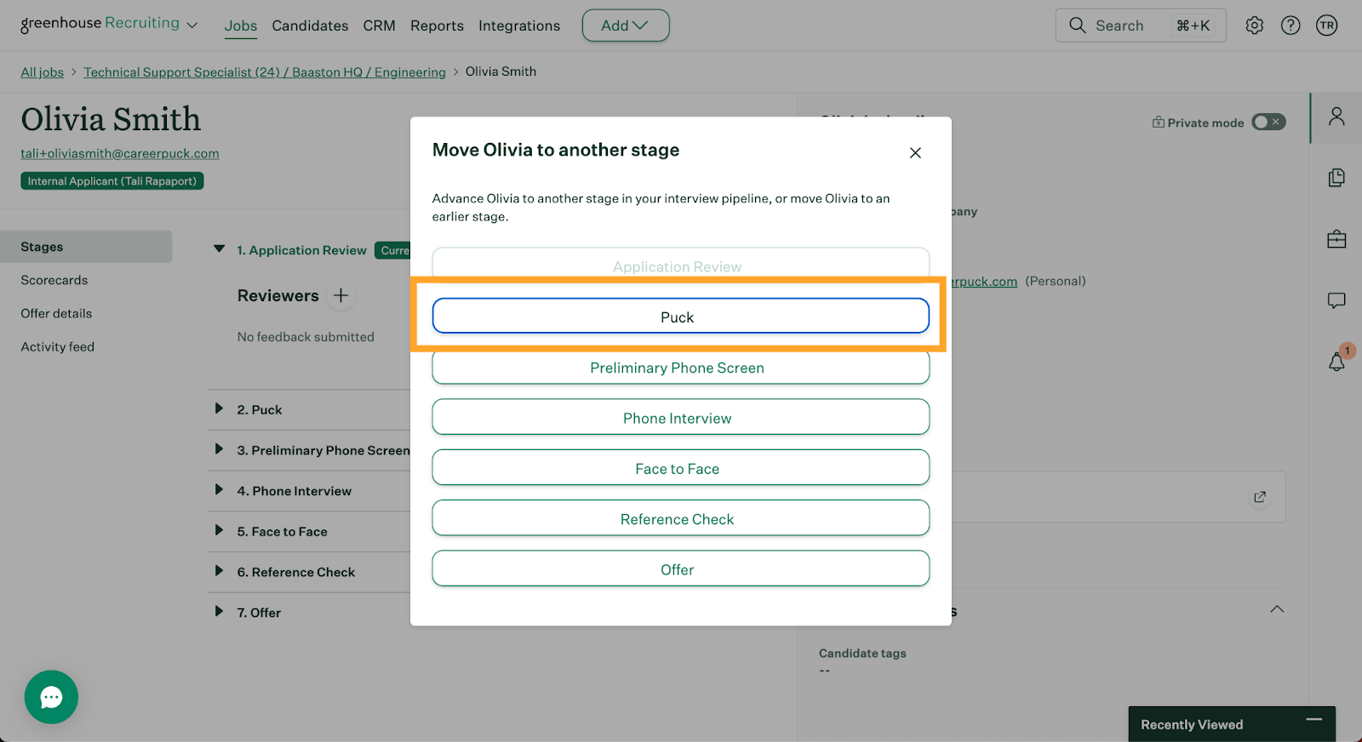The height and width of the screenshot is (742, 1362).
Task: Open the candidate profile person icon
Action: (1336, 117)
